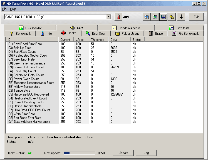
Task: Open the Help menu
Action: pyautogui.click(x=13, y=9)
